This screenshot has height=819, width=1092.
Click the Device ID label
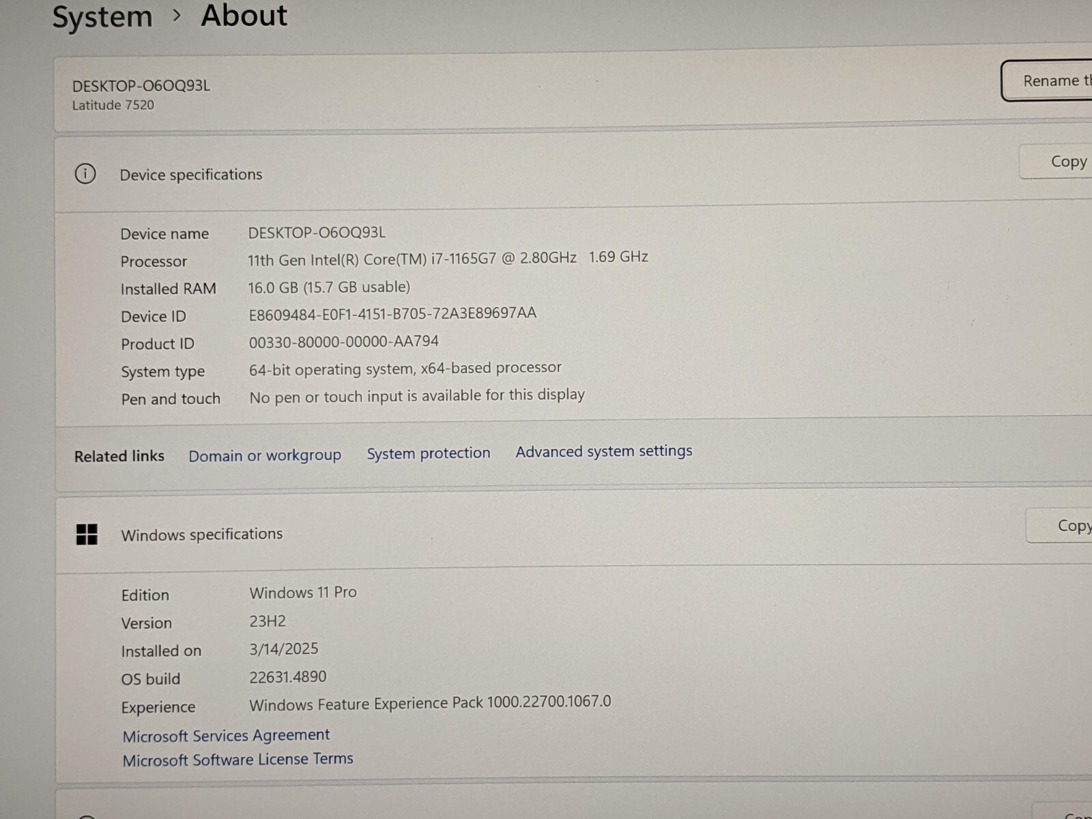(154, 317)
